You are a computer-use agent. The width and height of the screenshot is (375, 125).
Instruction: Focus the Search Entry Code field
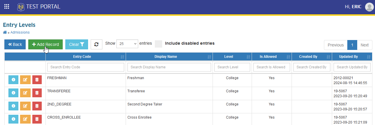[86, 67]
